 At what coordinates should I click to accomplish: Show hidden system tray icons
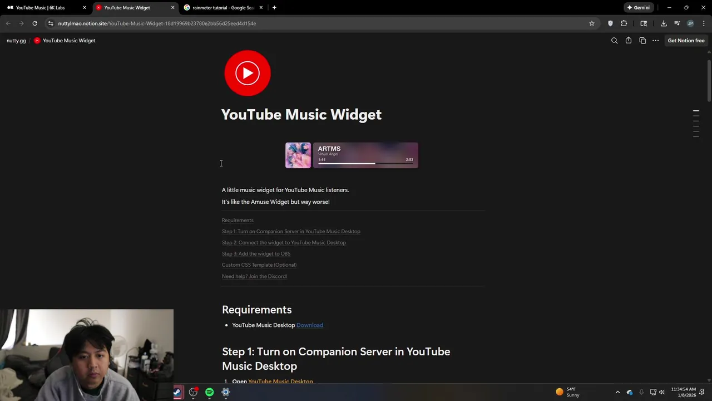[x=617, y=392]
